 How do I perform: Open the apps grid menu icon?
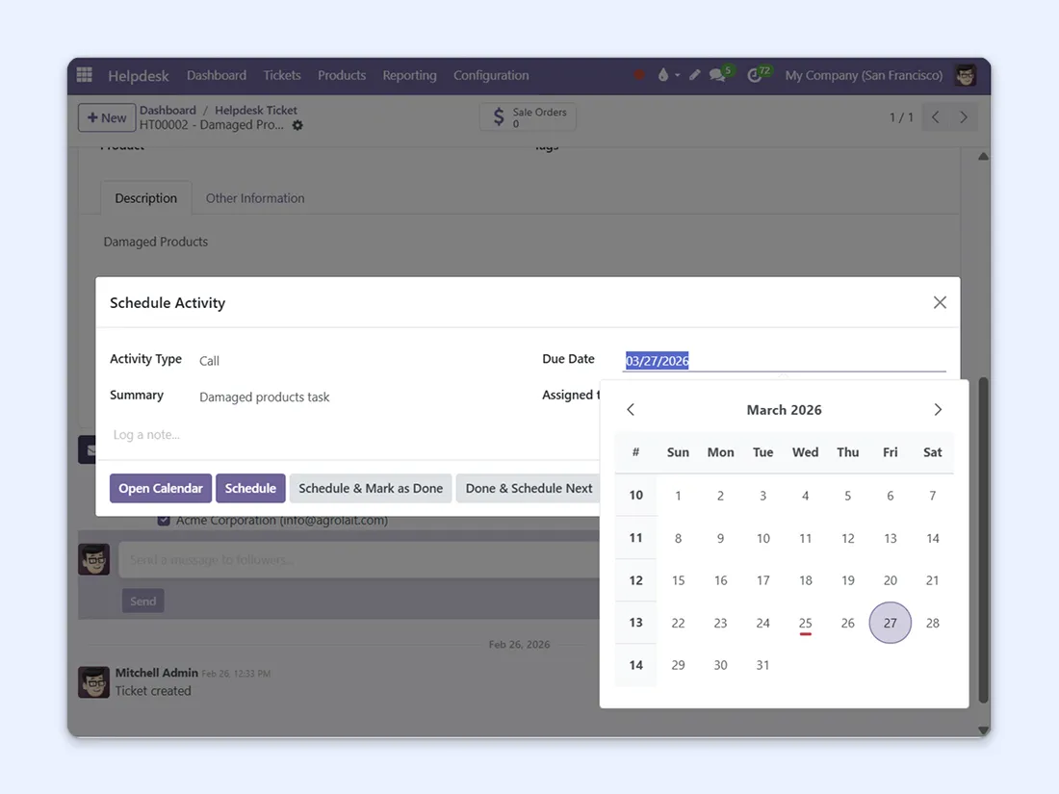(x=85, y=75)
